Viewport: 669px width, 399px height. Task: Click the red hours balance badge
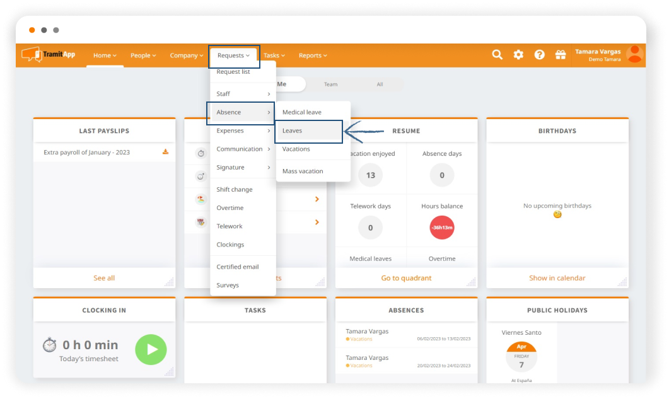point(442,228)
